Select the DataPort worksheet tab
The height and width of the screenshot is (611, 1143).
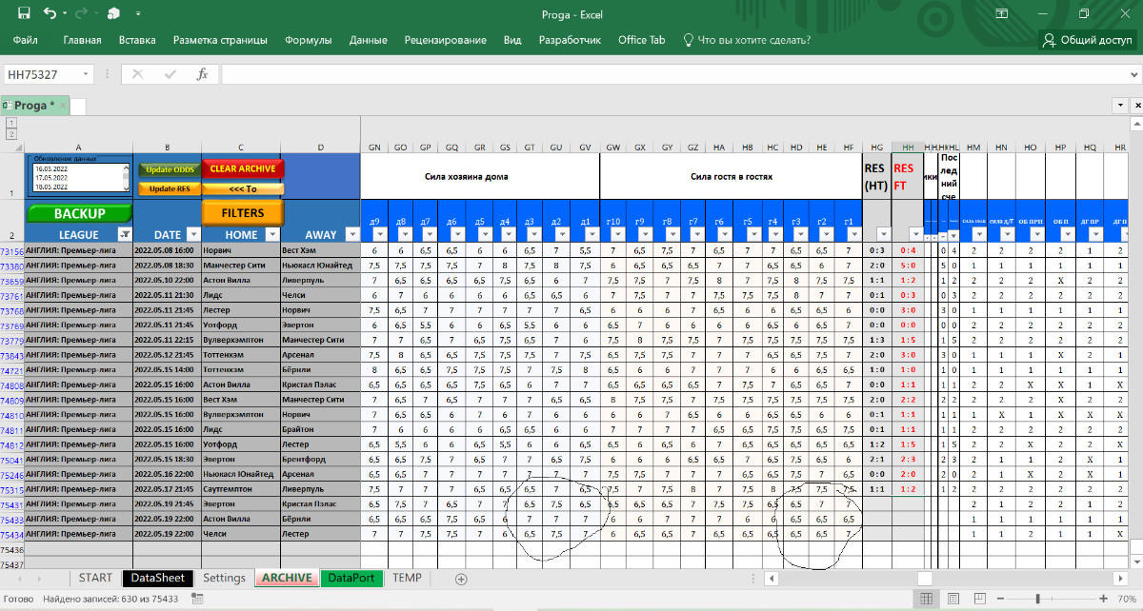(x=353, y=579)
